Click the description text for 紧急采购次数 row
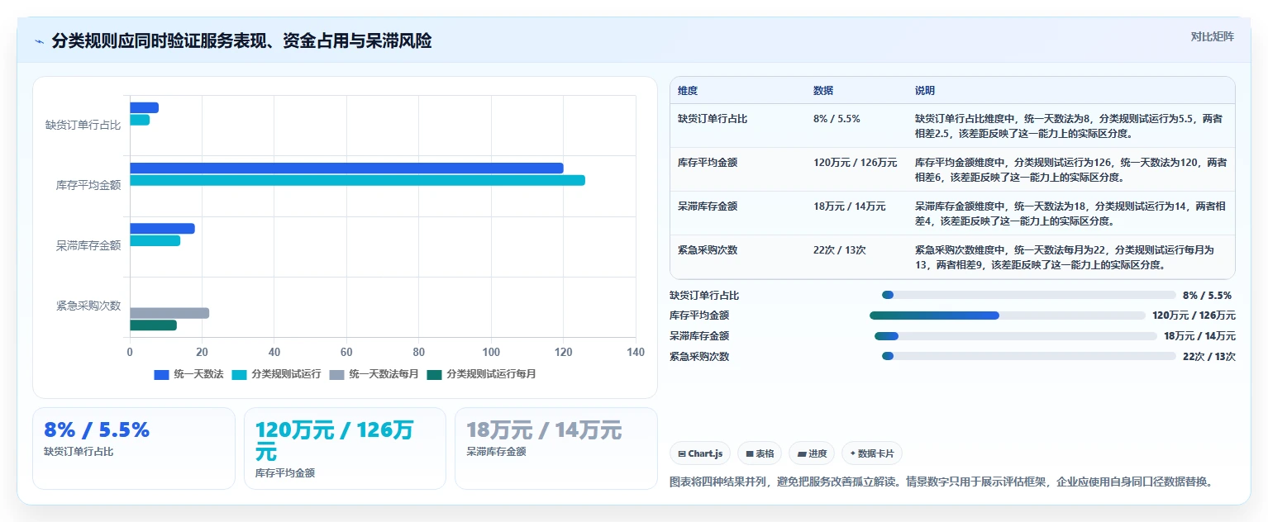1268x522 pixels. tap(1065, 257)
